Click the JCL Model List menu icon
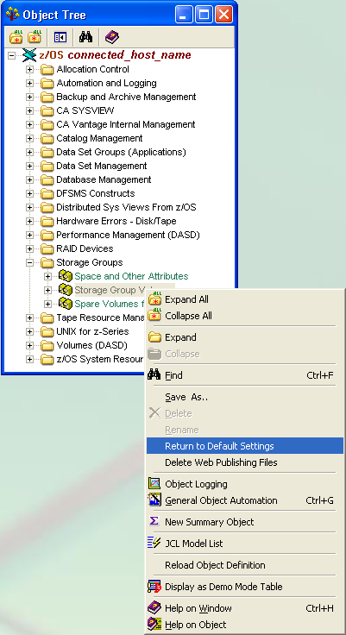346x635 pixels. tap(154, 543)
